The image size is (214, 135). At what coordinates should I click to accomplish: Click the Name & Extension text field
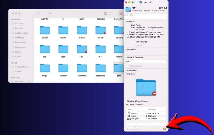pyautogui.click(x=146, y=61)
